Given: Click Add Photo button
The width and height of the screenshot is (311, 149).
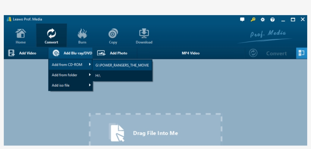Looking at the screenshot, I should pos(115,53).
